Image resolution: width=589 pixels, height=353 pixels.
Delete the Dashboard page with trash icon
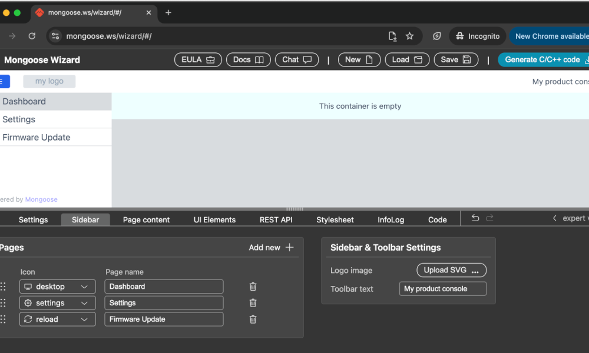tap(253, 287)
